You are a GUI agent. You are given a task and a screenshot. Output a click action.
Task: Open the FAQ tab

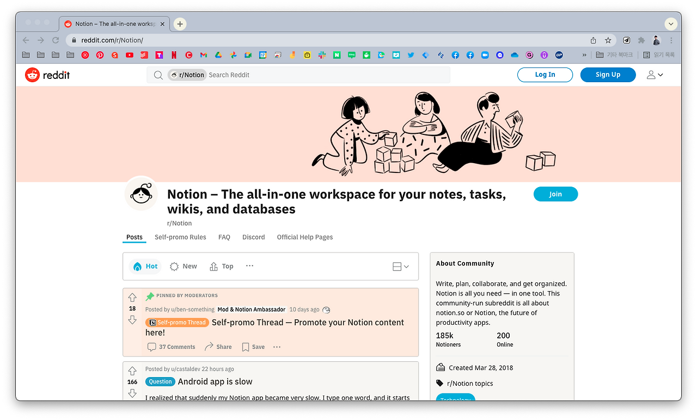(224, 237)
